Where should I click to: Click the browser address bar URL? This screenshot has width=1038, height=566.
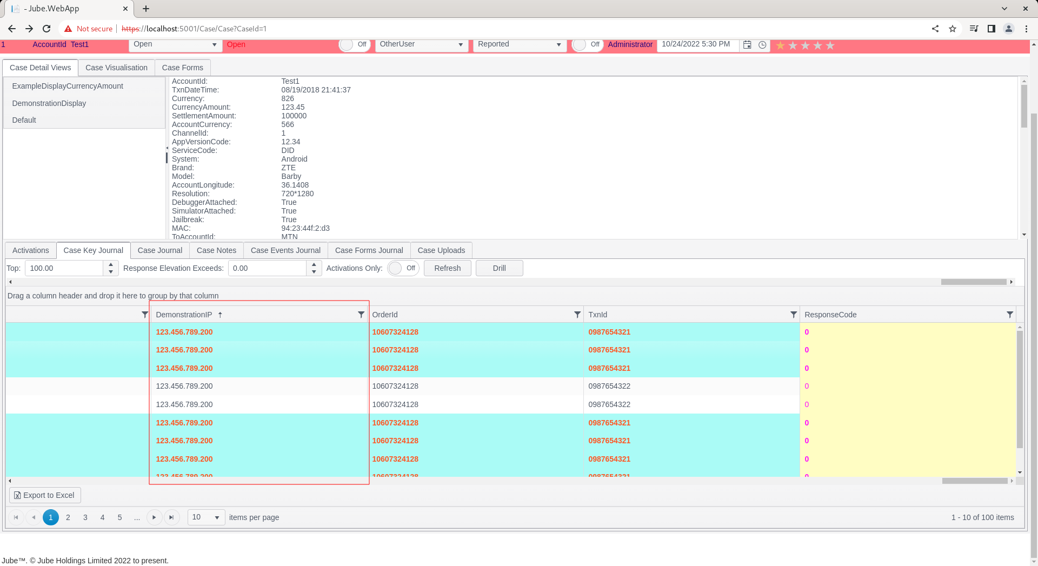pyautogui.click(x=195, y=29)
